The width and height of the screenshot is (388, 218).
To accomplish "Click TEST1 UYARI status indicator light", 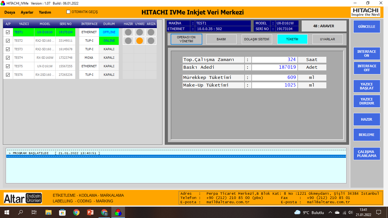I will click(139, 32).
